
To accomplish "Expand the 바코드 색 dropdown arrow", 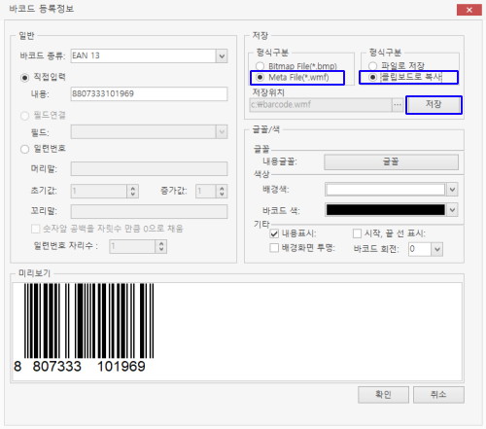I will tap(453, 210).
